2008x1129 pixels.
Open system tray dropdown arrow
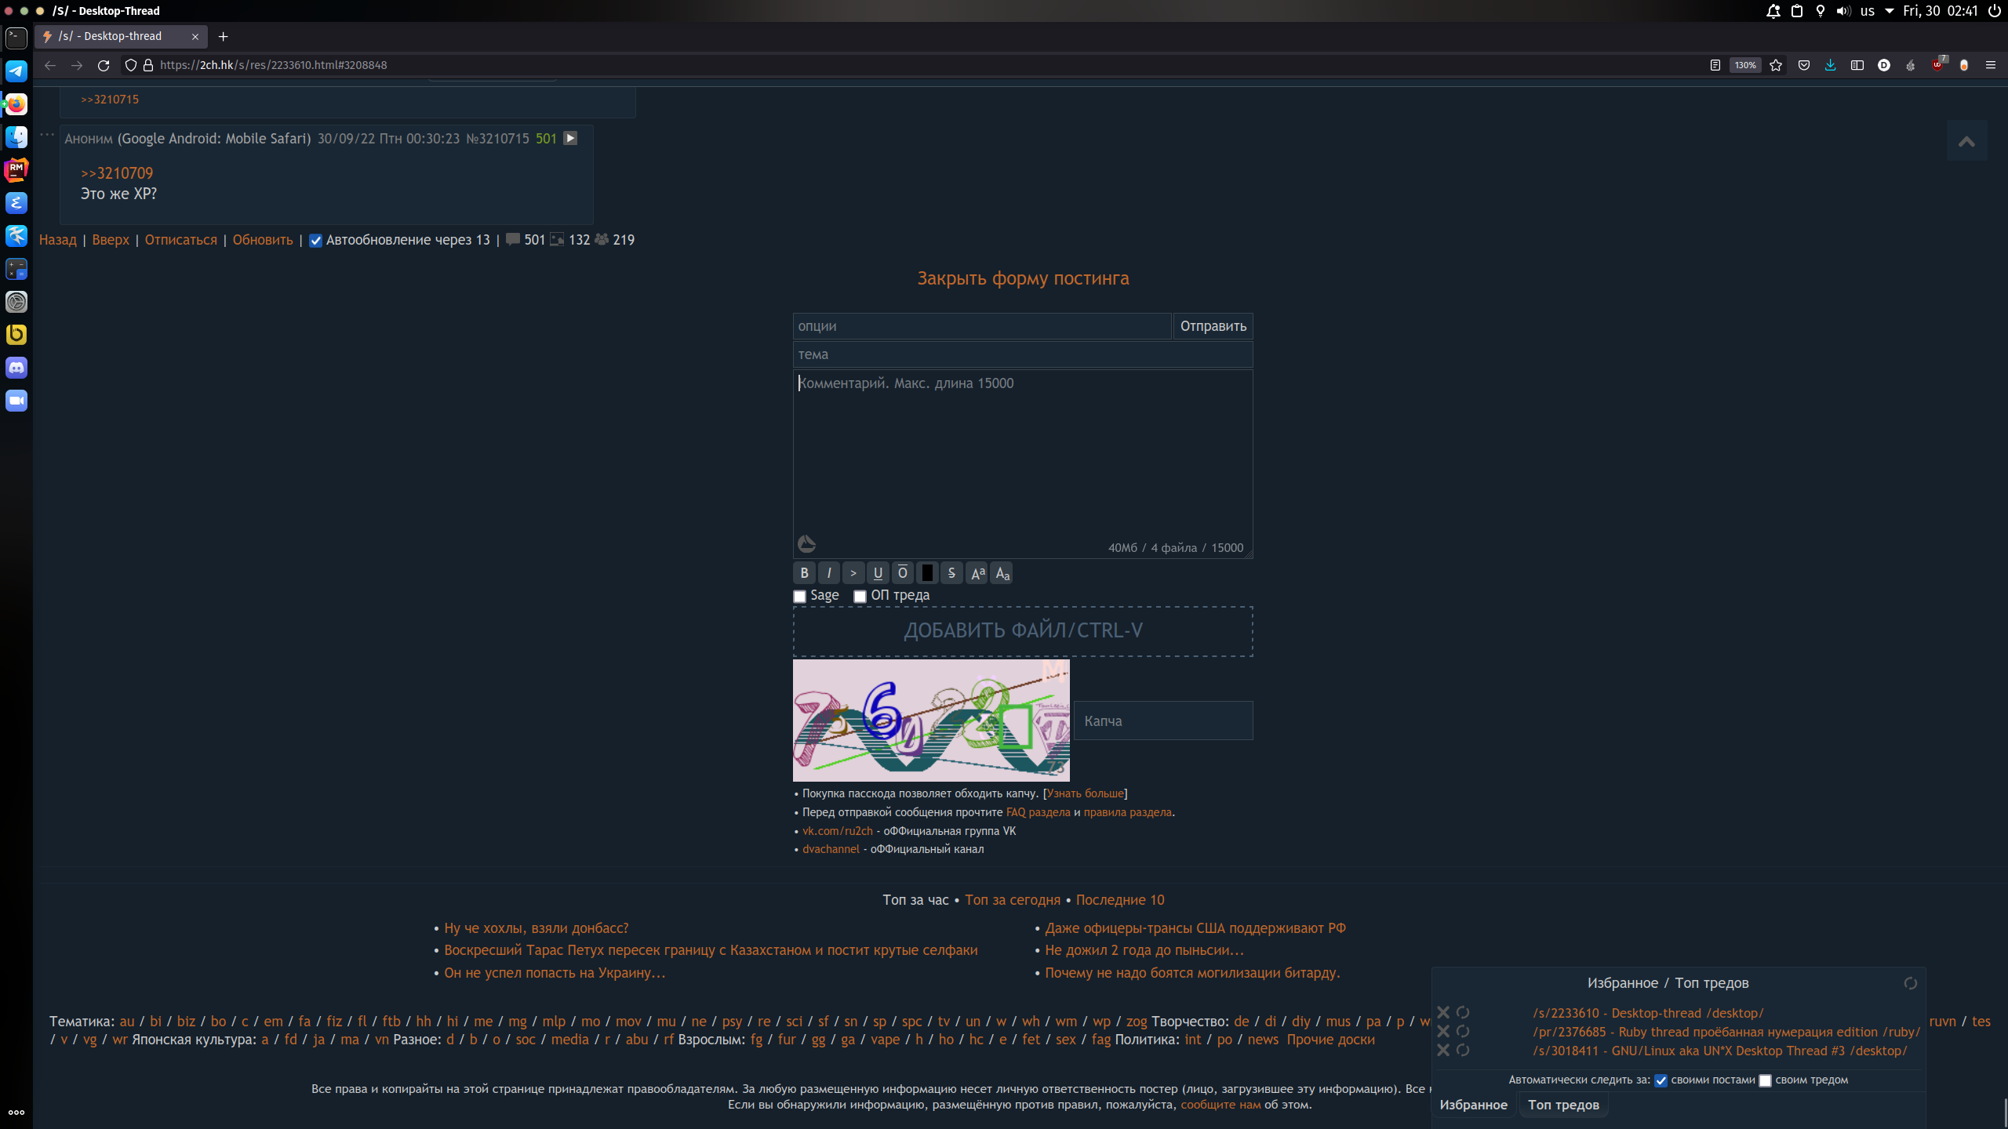[x=1889, y=11]
